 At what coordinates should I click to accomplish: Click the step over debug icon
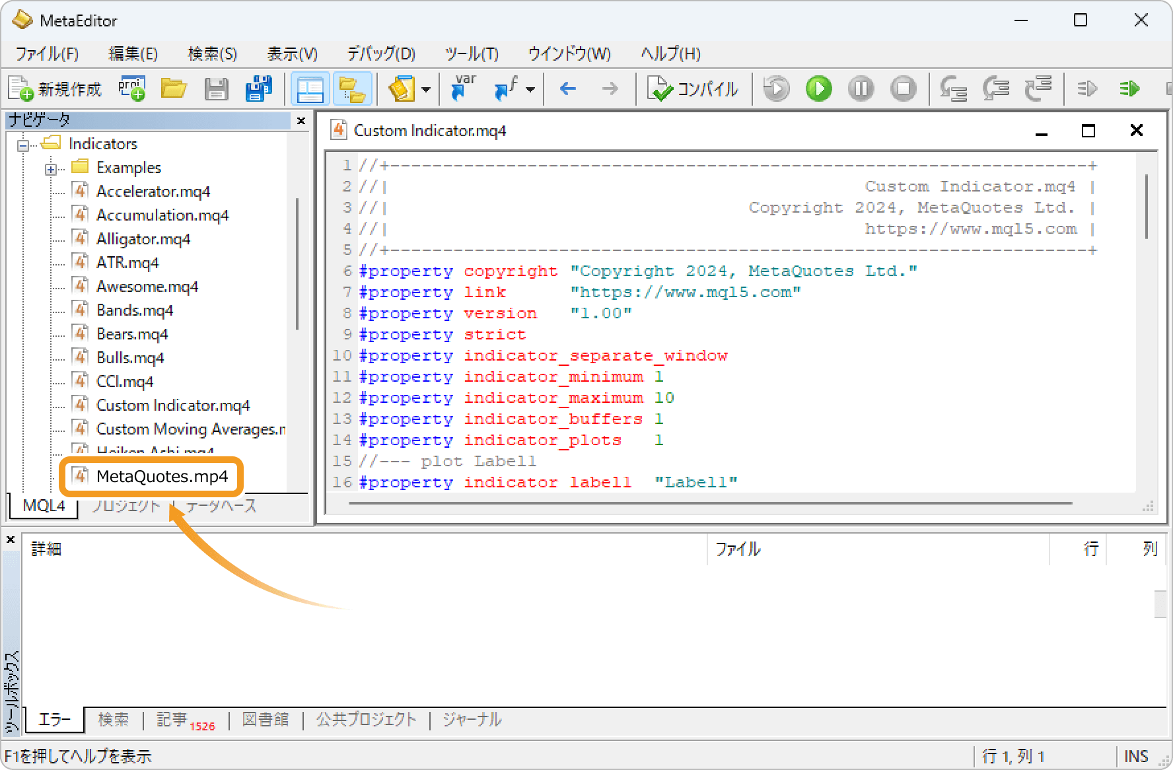pyautogui.click(x=995, y=88)
